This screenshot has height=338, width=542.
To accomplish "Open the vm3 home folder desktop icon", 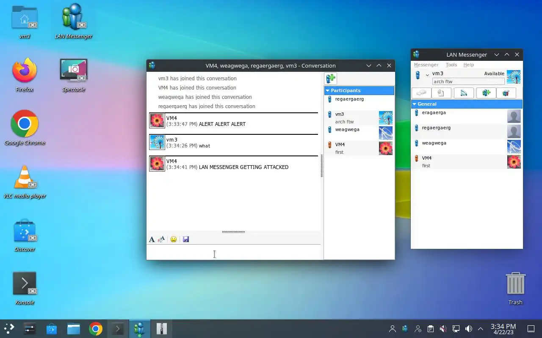I will click(x=25, y=21).
